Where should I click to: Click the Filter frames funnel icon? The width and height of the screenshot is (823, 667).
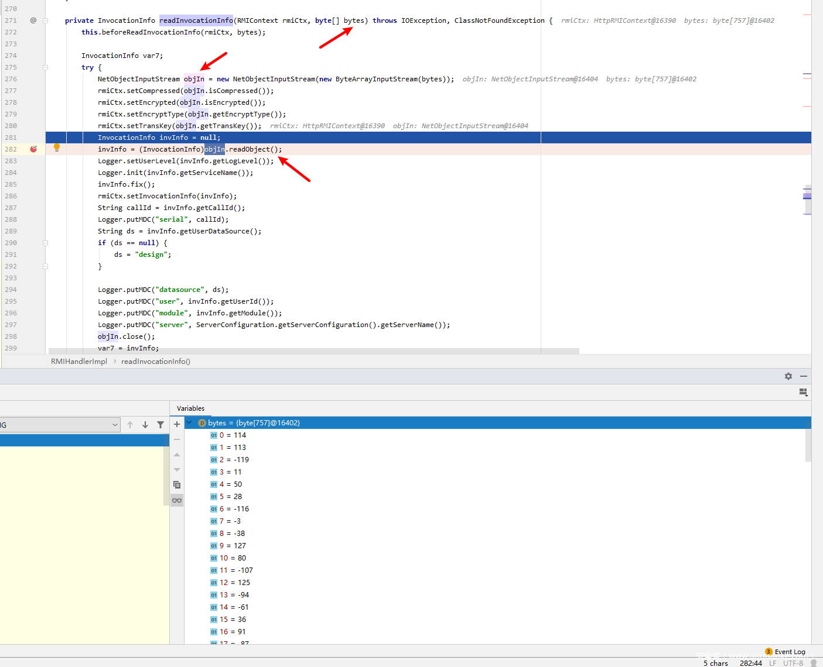click(160, 425)
